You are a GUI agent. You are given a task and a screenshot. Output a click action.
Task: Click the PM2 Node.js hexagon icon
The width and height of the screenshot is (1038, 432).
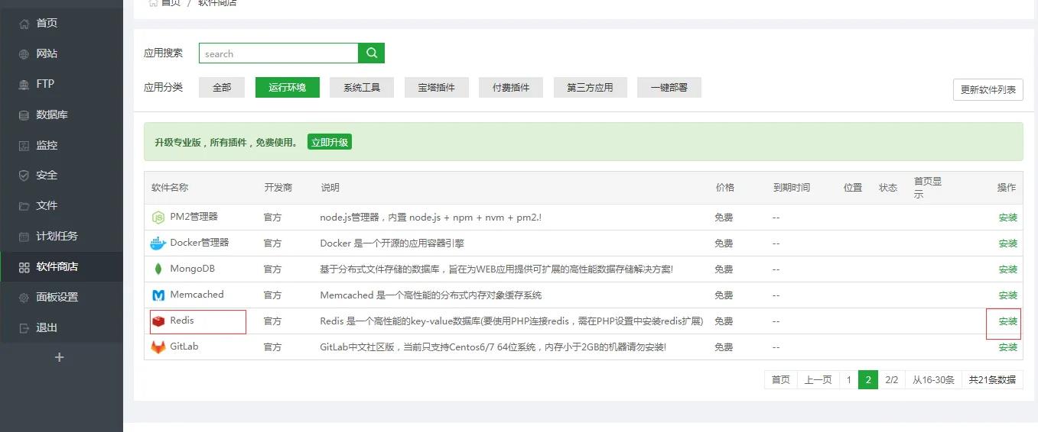[158, 218]
